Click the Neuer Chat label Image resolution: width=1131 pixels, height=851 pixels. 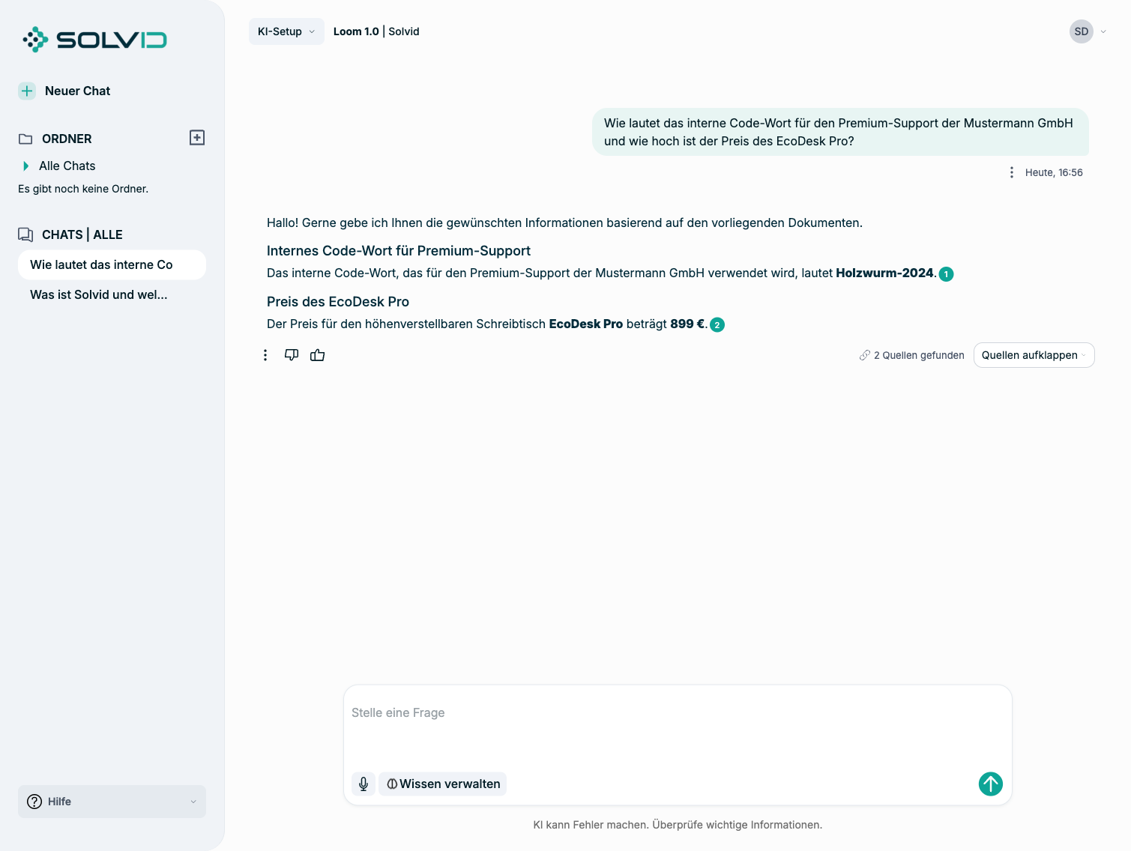[77, 91]
